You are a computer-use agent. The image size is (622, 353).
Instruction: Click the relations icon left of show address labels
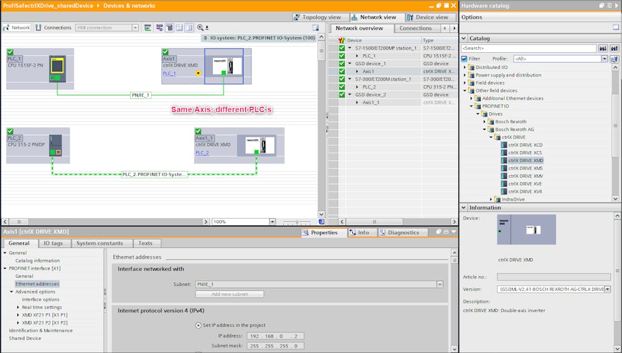[x=148, y=28]
